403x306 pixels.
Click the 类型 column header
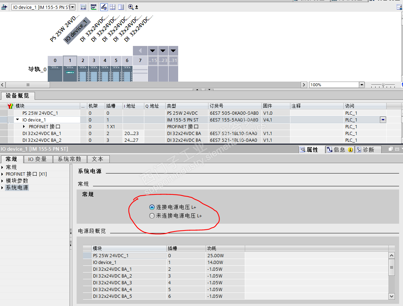pyautogui.click(x=187, y=106)
